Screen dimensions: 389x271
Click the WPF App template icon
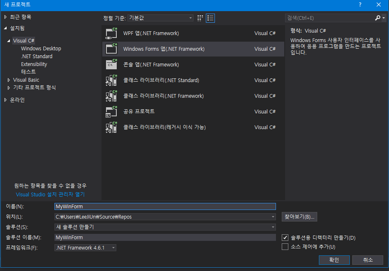[111, 33]
